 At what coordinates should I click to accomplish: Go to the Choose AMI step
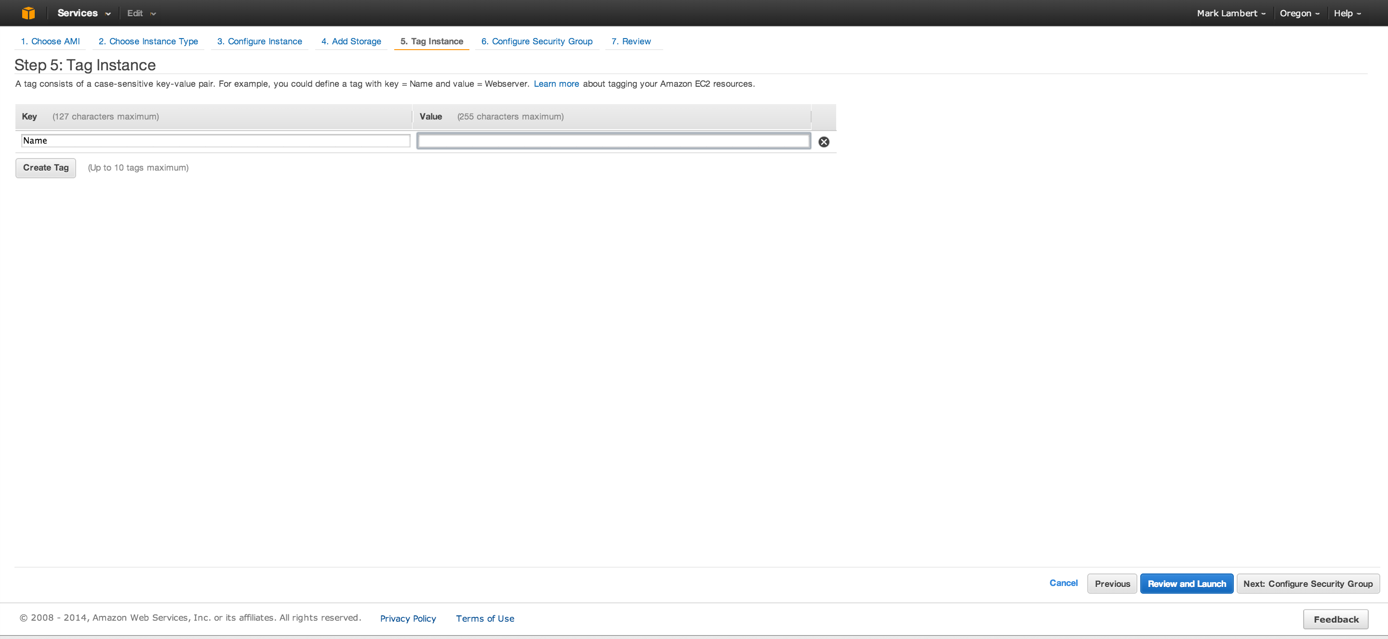(50, 41)
